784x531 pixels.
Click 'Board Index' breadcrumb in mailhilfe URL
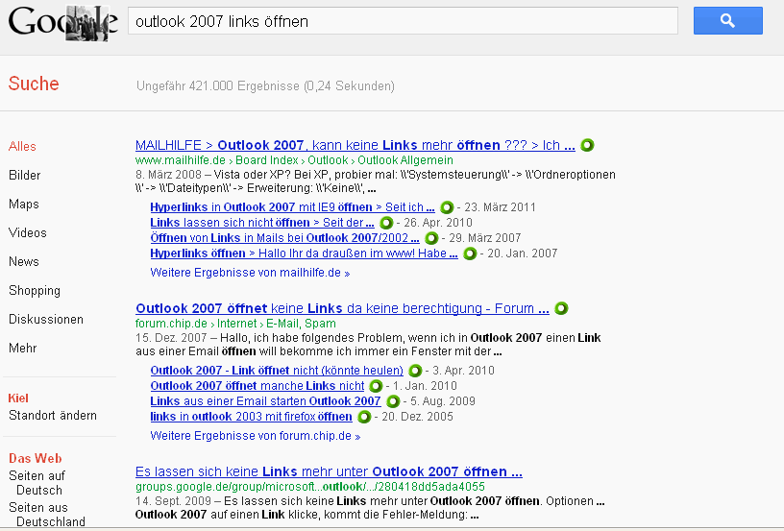coord(266,160)
